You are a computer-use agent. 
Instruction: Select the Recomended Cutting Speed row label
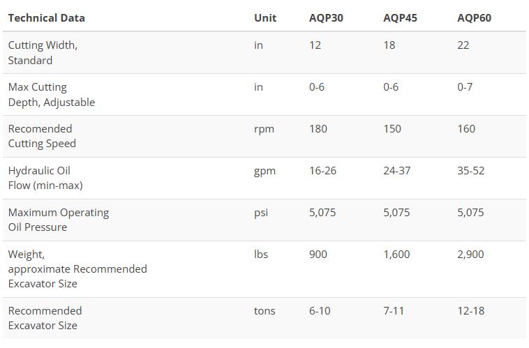[42, 136]
